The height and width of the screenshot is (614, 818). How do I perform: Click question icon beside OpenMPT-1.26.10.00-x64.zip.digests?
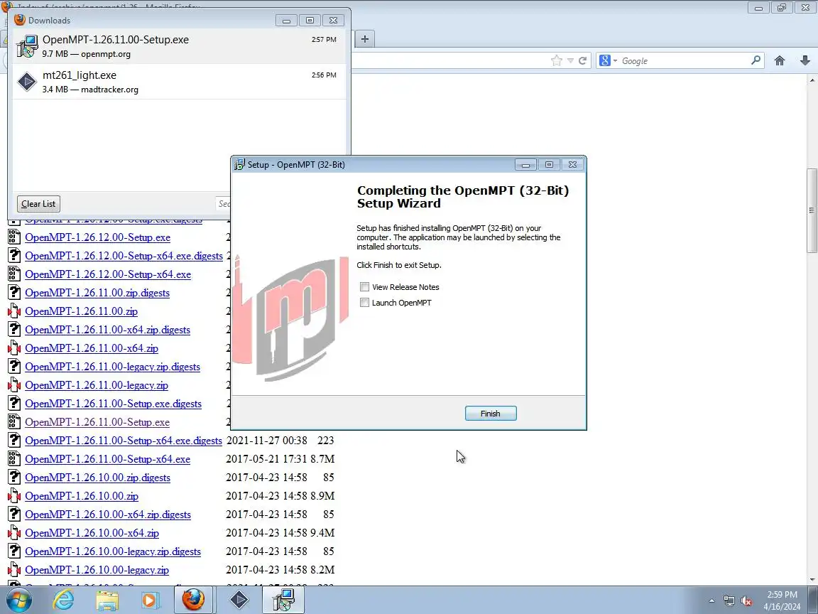click(14, 515)
